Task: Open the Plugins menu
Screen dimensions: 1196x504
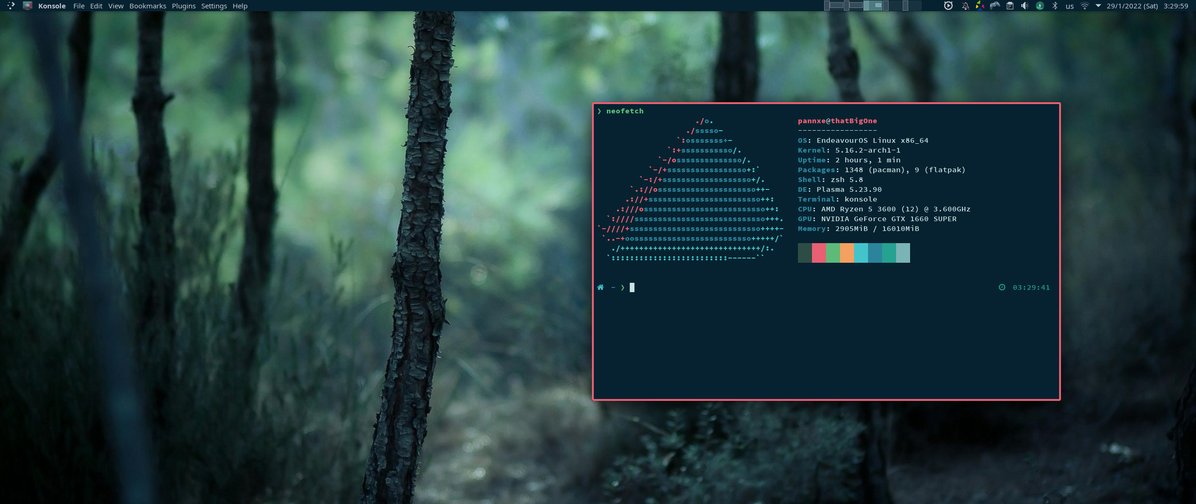Action: tap(184, 6)
